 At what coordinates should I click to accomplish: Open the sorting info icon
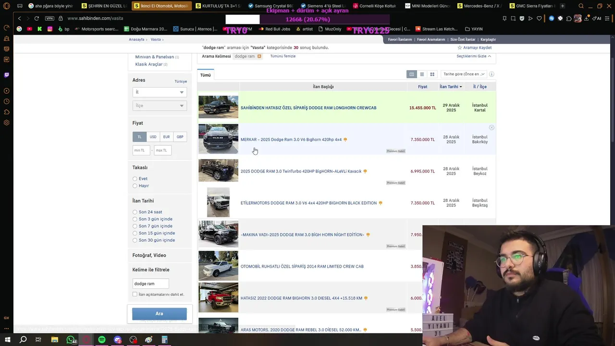(x=491, y=74)
